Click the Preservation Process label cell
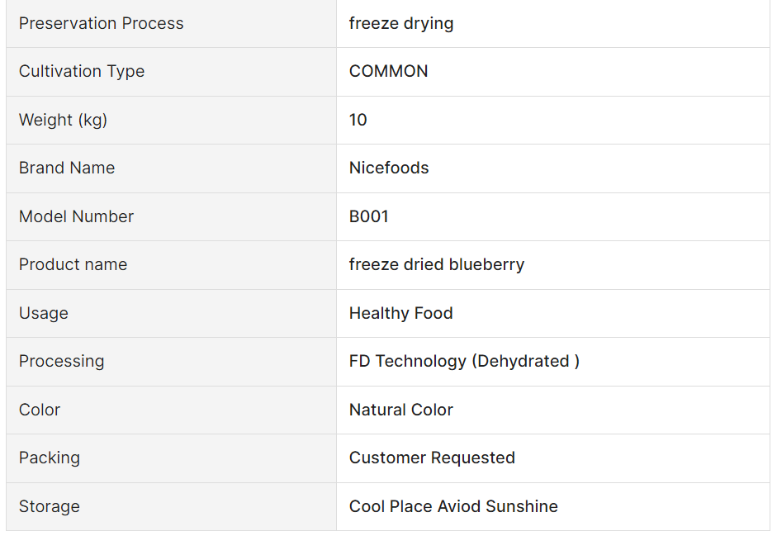The image size is (777, 536). tap(102, 23)
